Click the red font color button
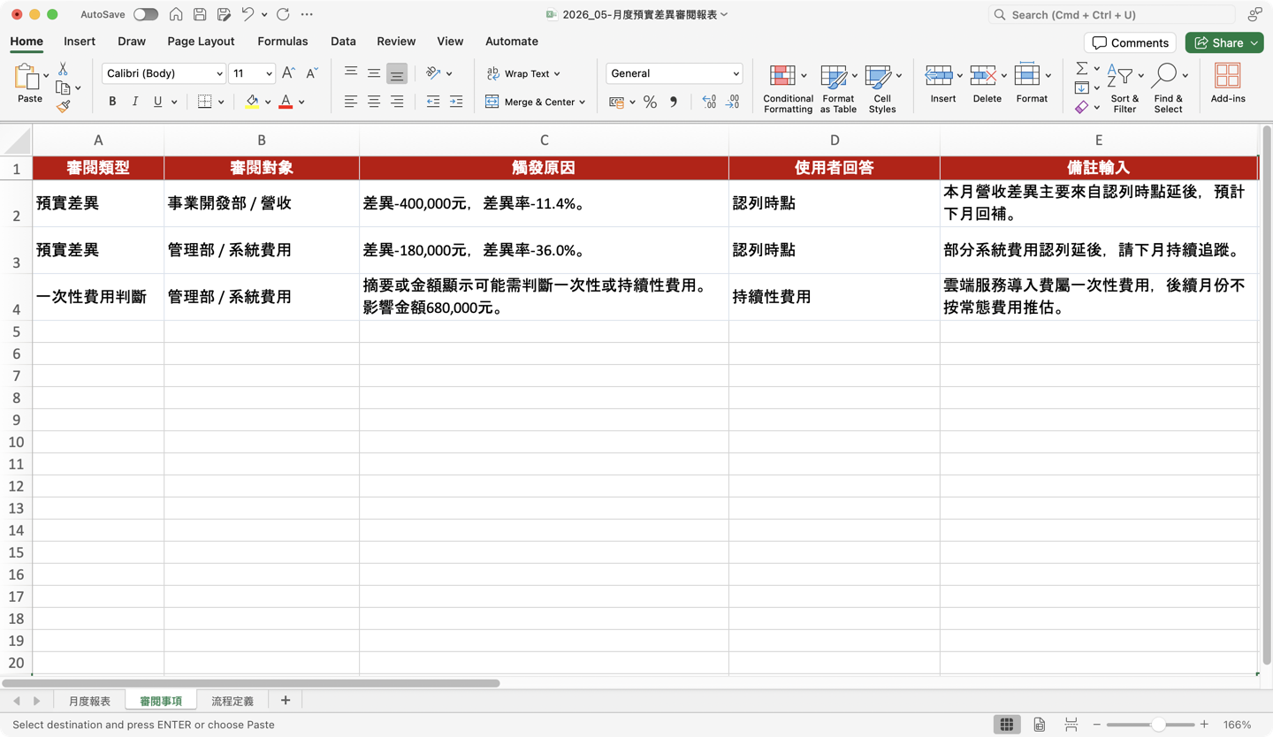1273x737 pixels. pos(286,103)
